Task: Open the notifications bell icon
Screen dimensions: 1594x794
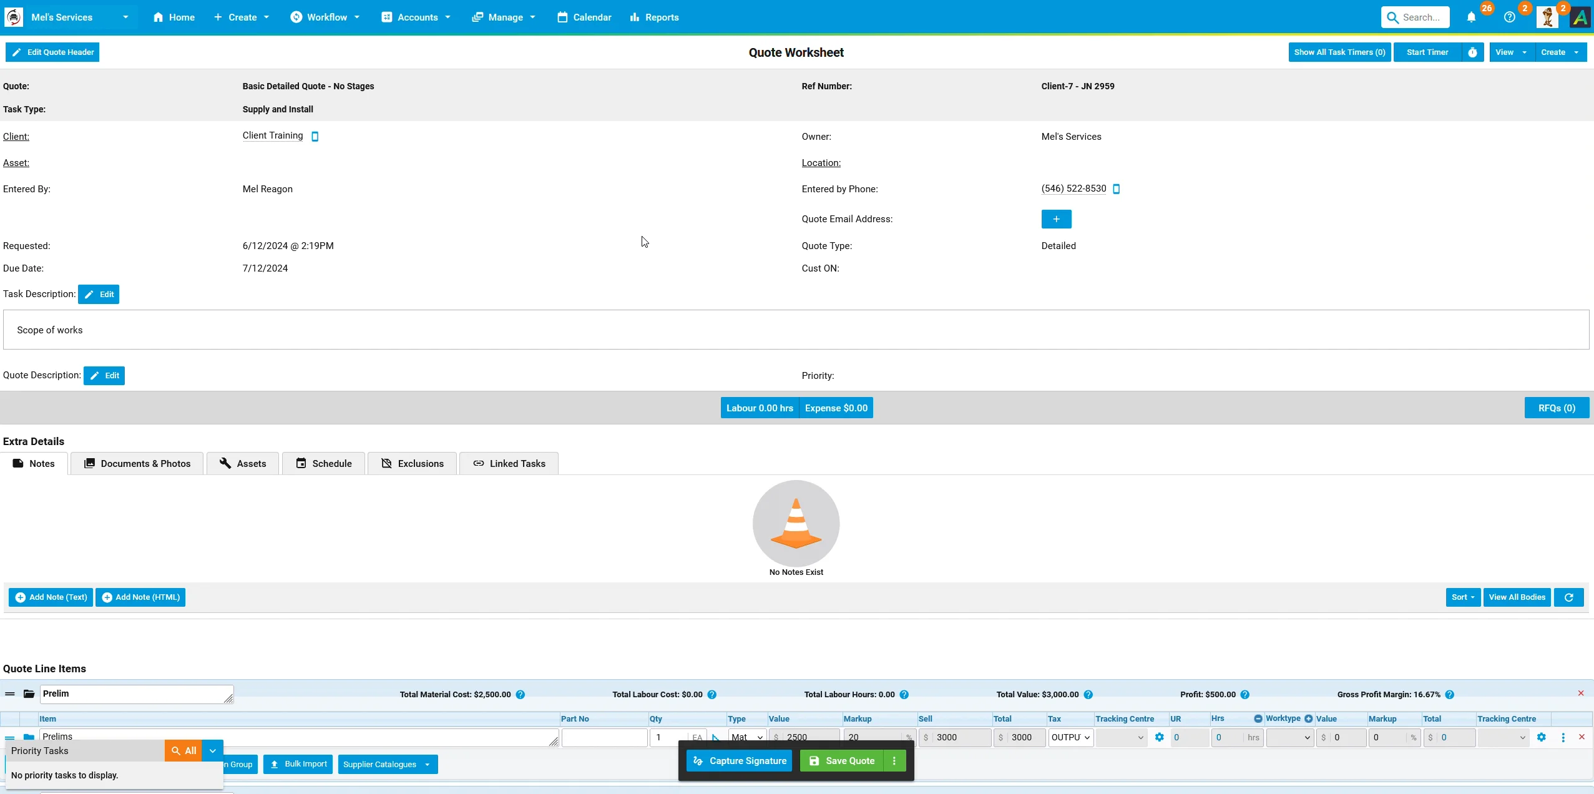Action: click(1470, 17)
